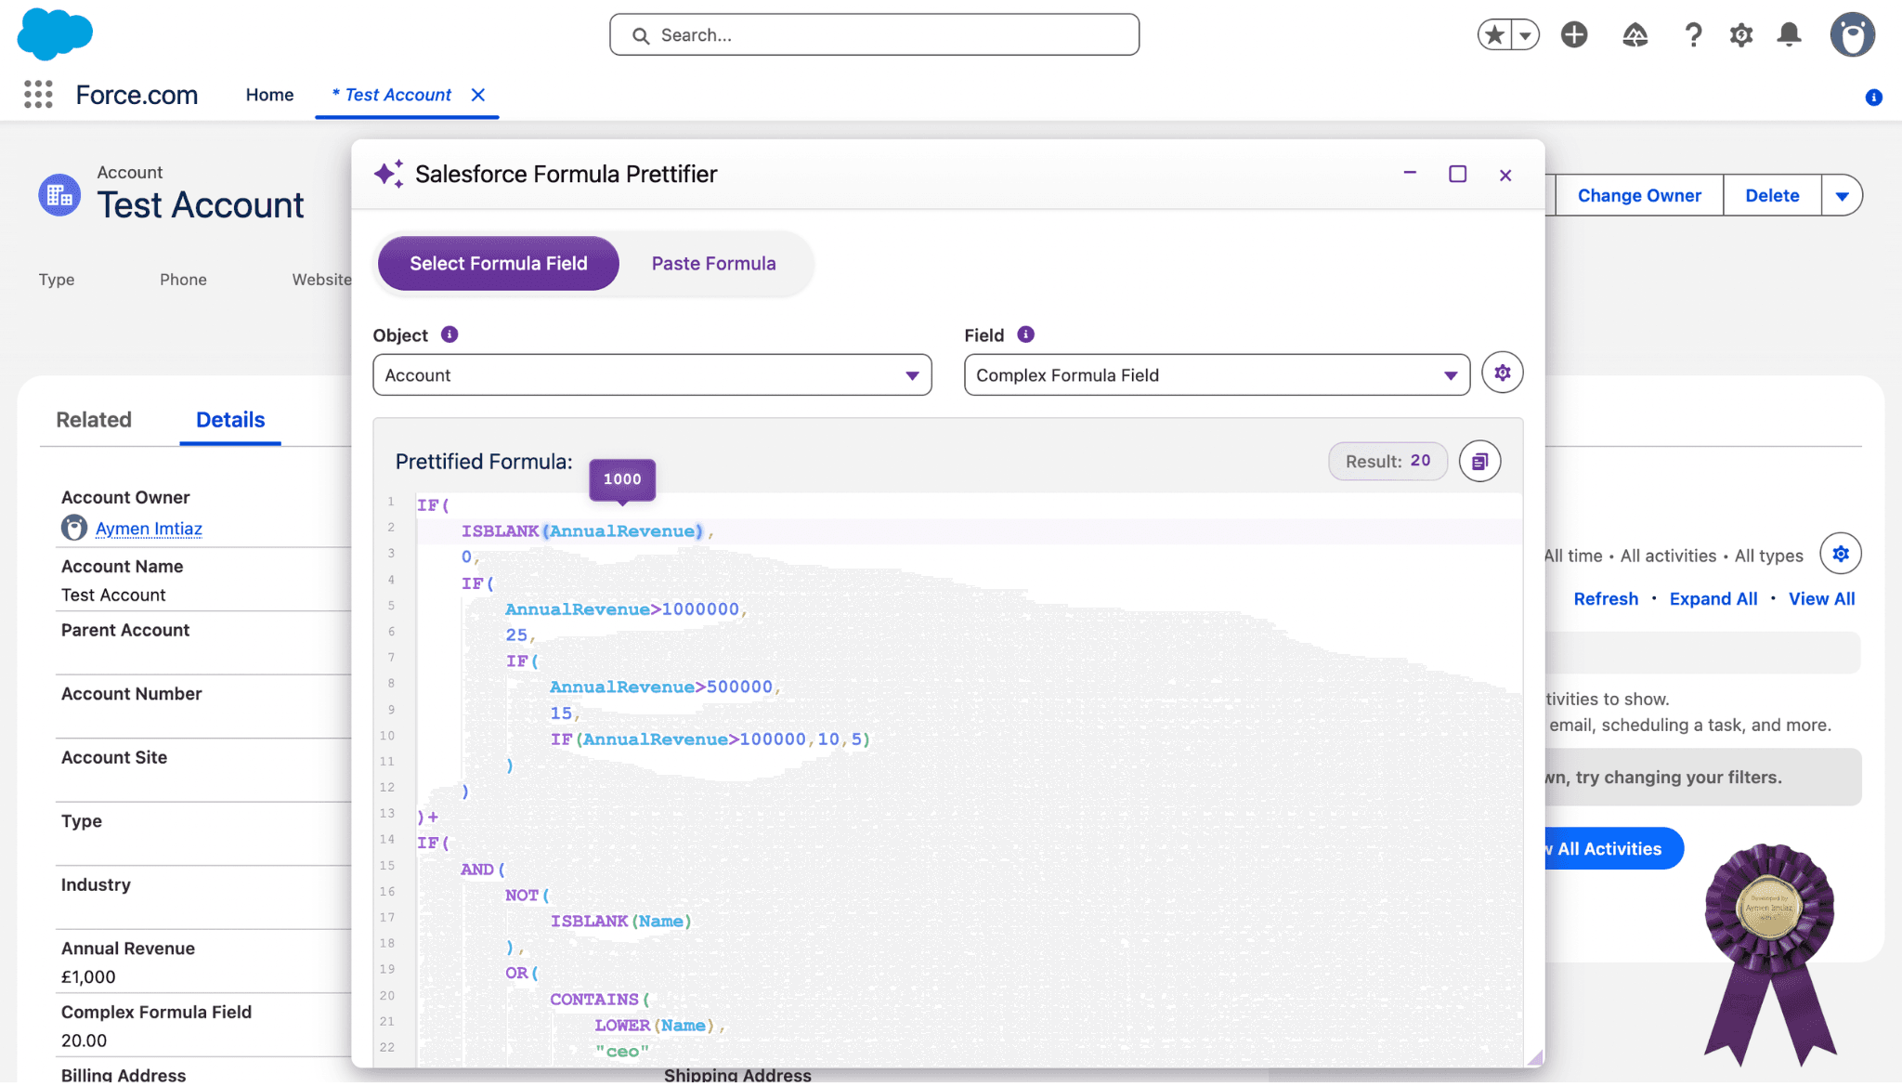Click the 1000 tooltip bubble
Viewport: 1902px width, 1086px height.
pyautogui.click(x=622, y=479)
